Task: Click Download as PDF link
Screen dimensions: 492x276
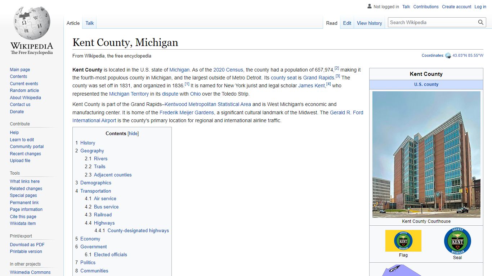Action: point(27,245)
